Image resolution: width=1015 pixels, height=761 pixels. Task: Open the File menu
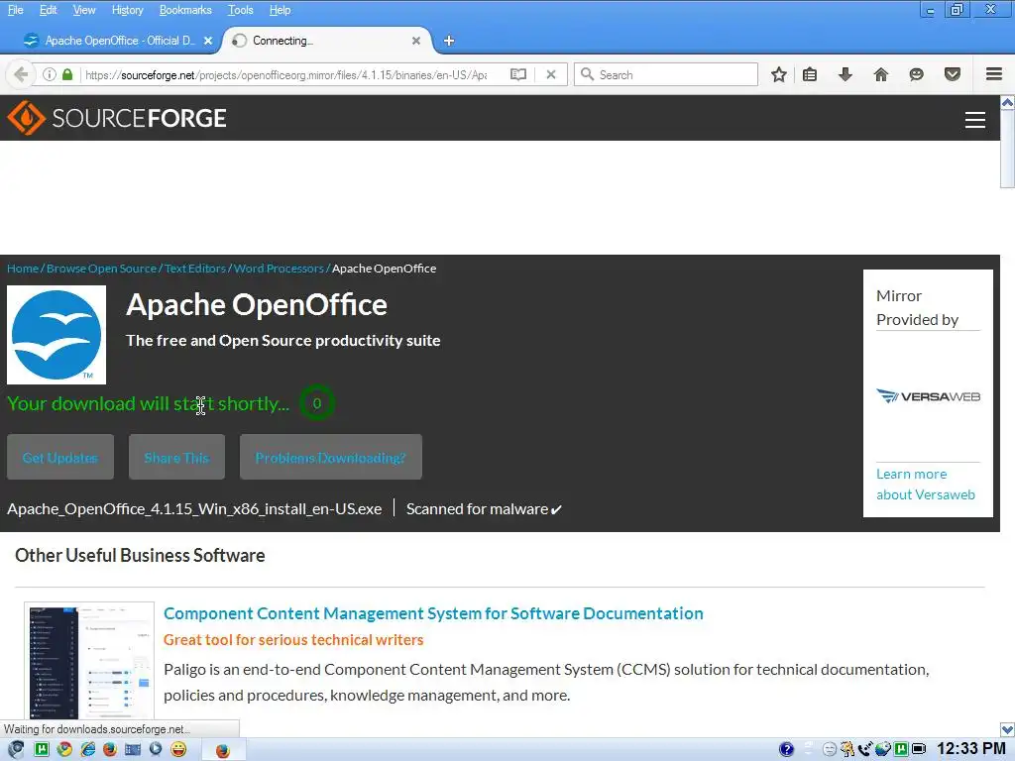15,10
